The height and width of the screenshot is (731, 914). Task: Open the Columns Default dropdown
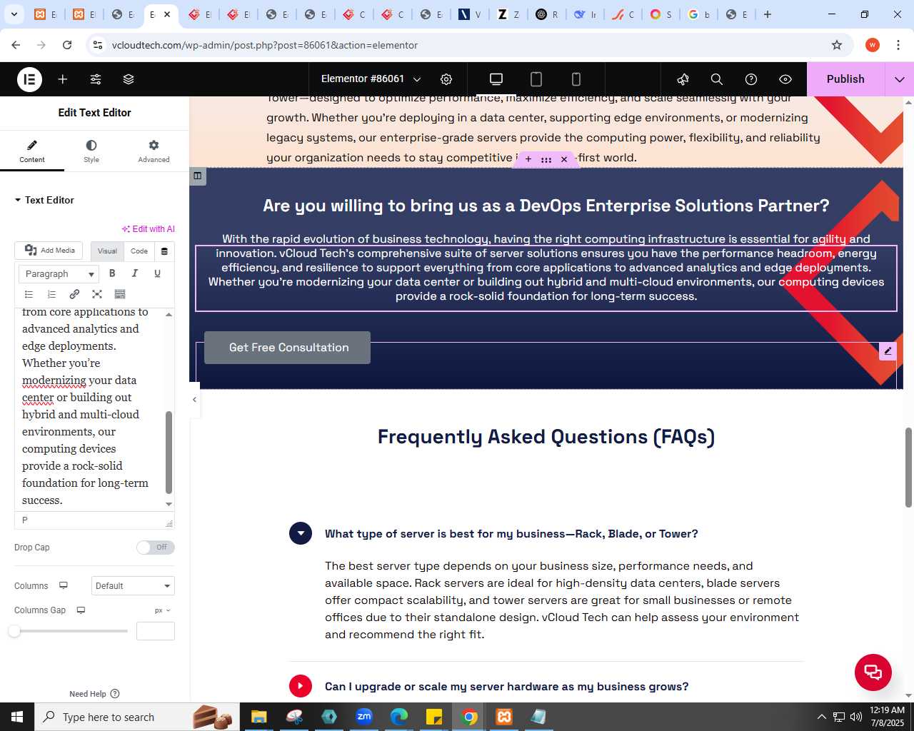[x=133, y=586]
